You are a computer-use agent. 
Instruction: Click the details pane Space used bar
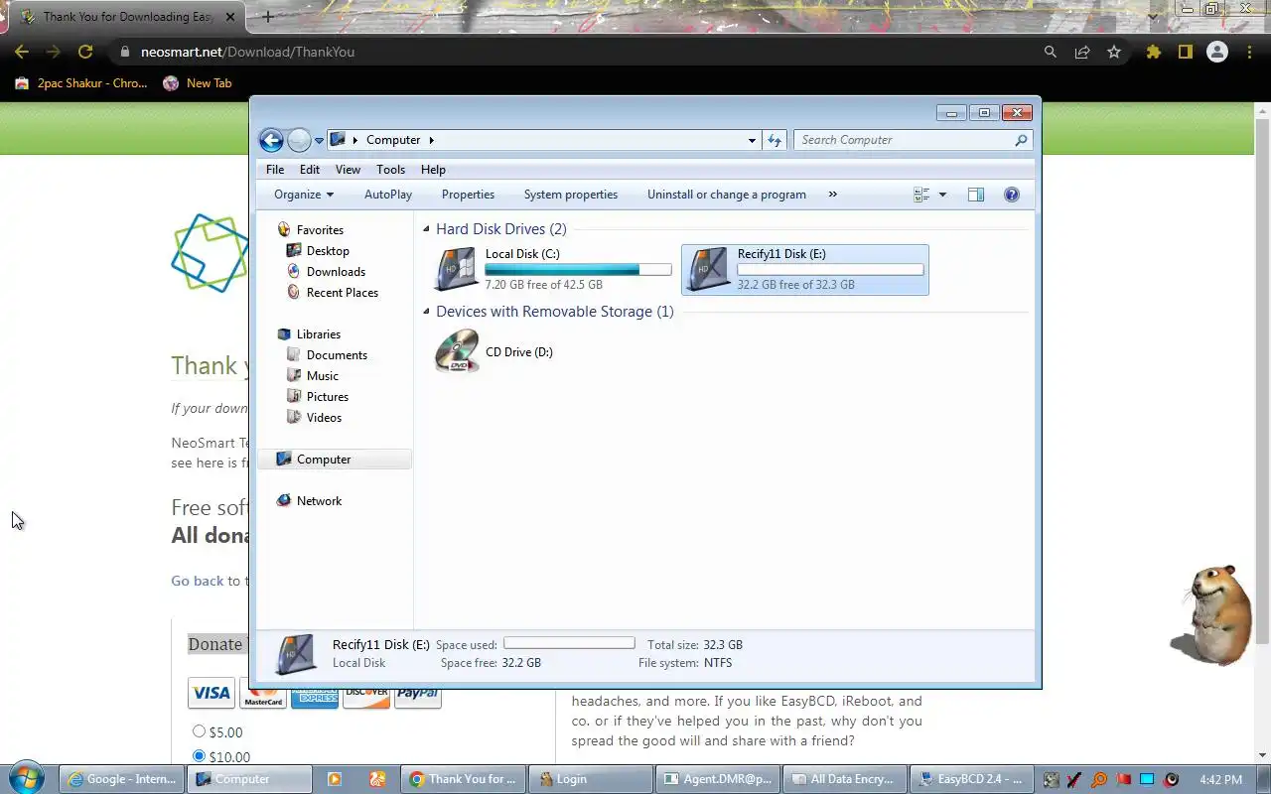tap(569, 644)
